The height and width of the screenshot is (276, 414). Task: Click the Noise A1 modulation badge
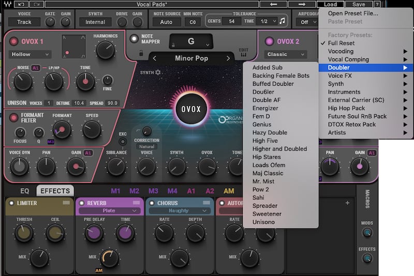(35, 68)
